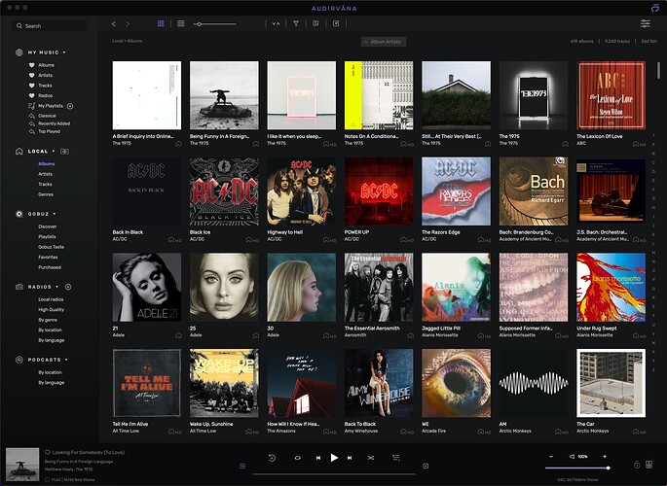
Task: Click the metadata edit icon in toolbar
Action: coord(315,23)
